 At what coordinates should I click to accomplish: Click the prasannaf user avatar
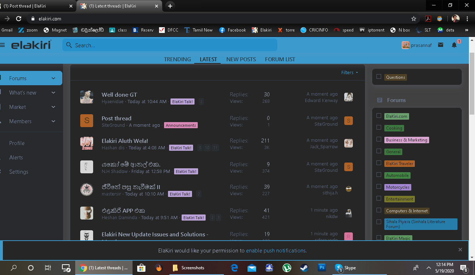tap(406, 45)
